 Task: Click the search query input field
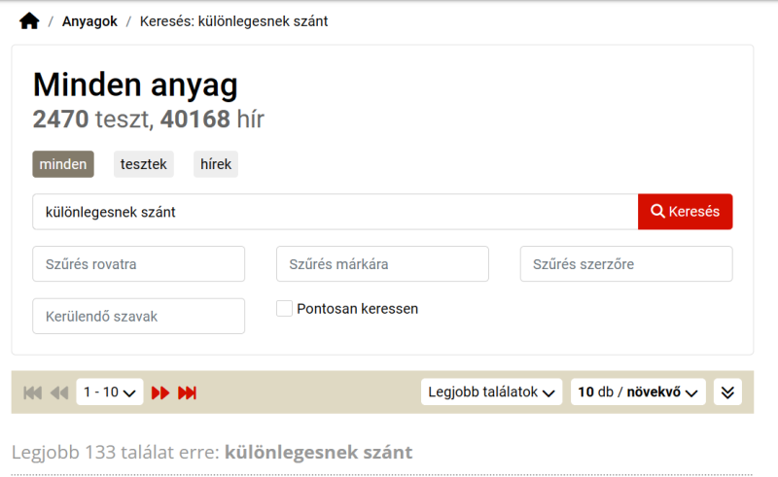(336, 212)
